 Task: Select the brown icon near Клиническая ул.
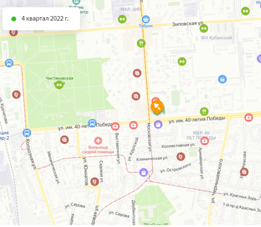click(181, 157)
